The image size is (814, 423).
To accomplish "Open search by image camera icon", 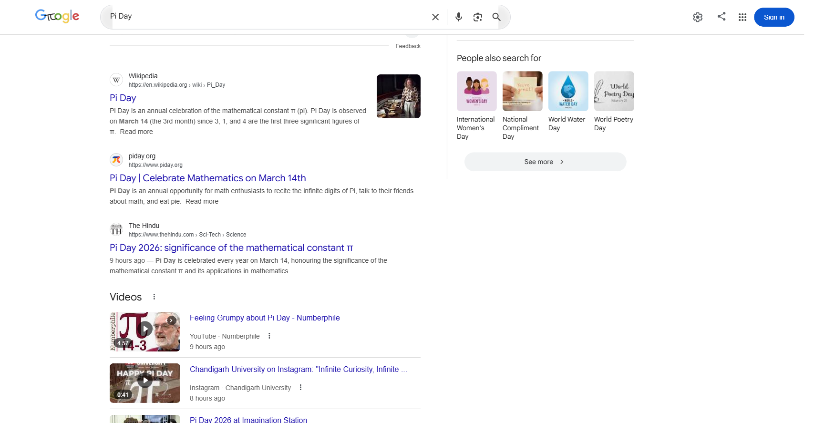I will (478, 17).
